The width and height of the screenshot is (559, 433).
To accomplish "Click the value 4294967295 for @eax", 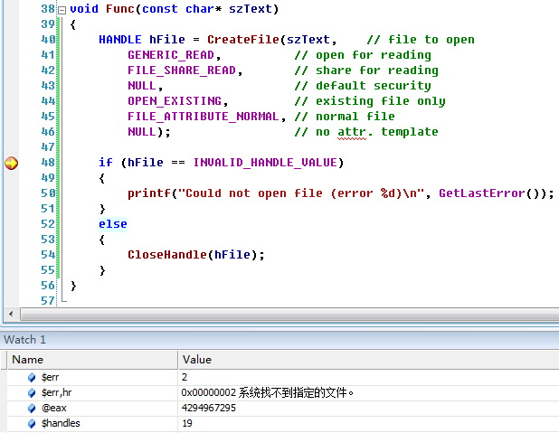I will 209,408.
